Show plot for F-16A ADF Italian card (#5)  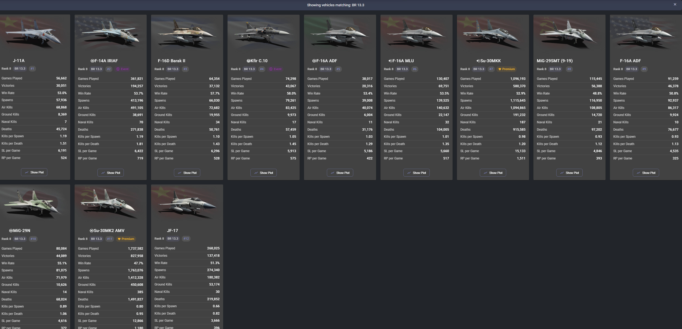(x=340, y=173)
